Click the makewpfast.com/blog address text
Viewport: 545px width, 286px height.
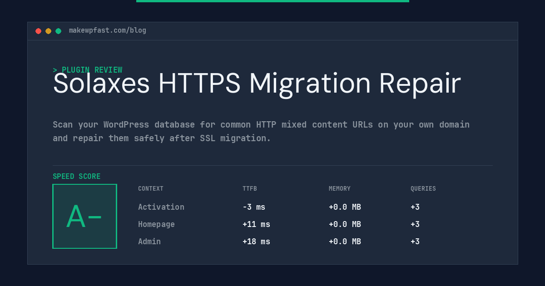[x=108, y=30]
